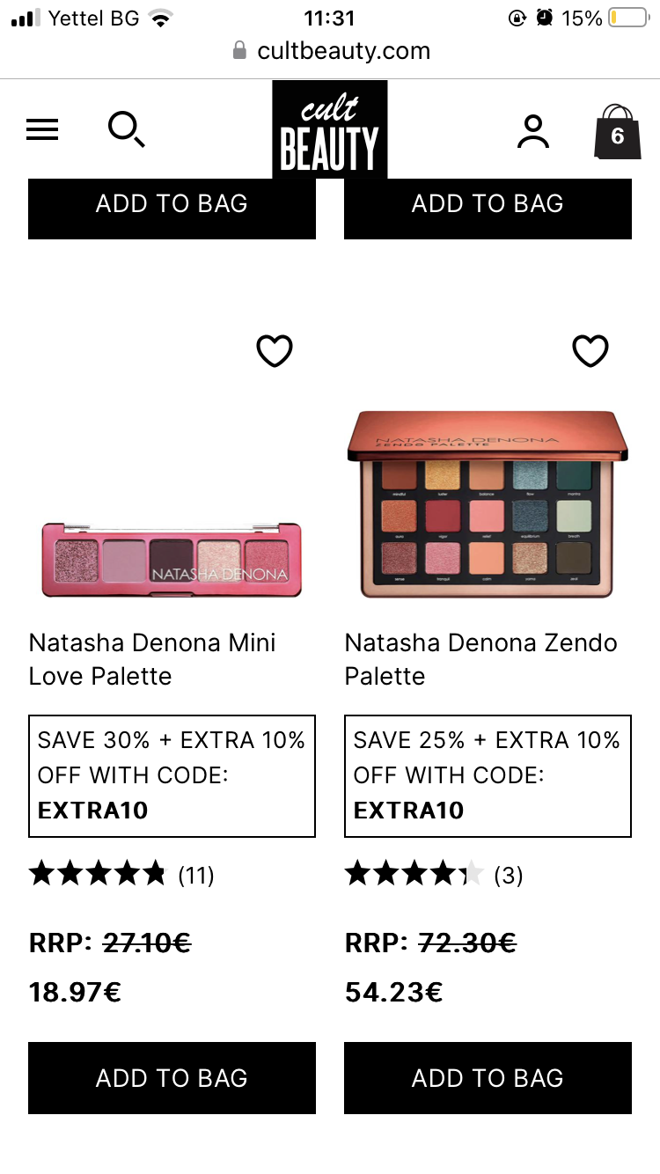The image size is (660, 1174).
Task: Add Zendo Palette to wishlist heart
Action: (590, 351)
